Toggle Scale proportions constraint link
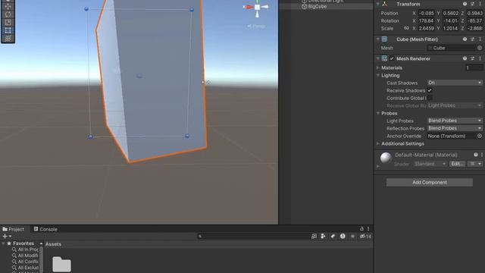485x273 pixels. point(406,28)
